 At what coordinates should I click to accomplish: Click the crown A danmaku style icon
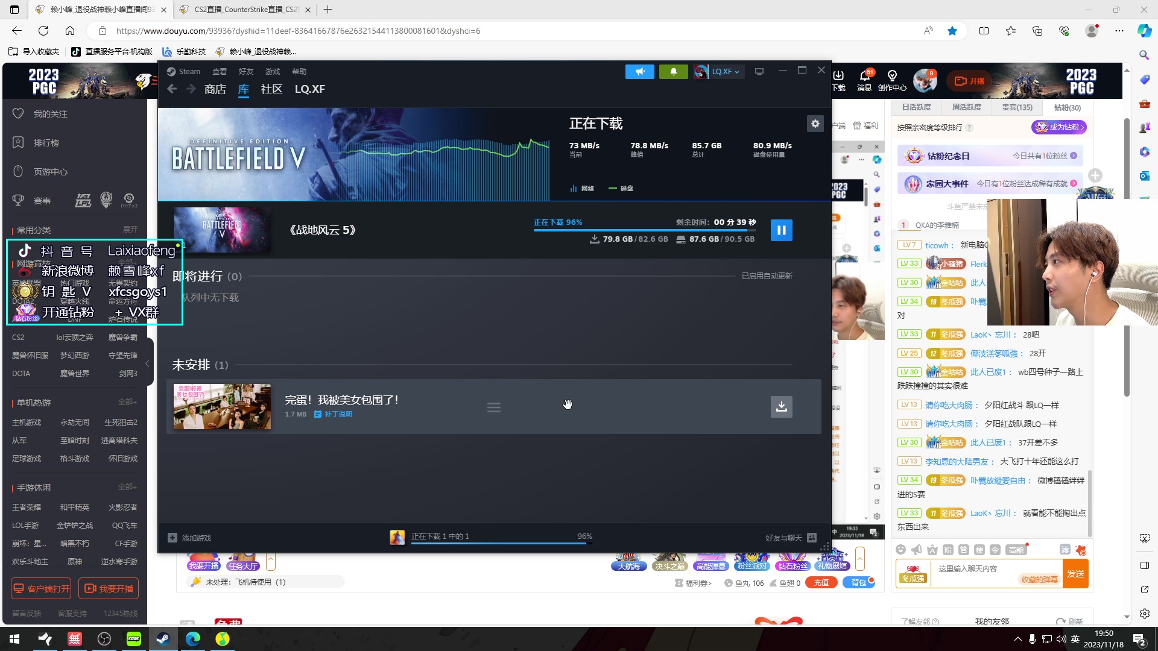point(932,550)
